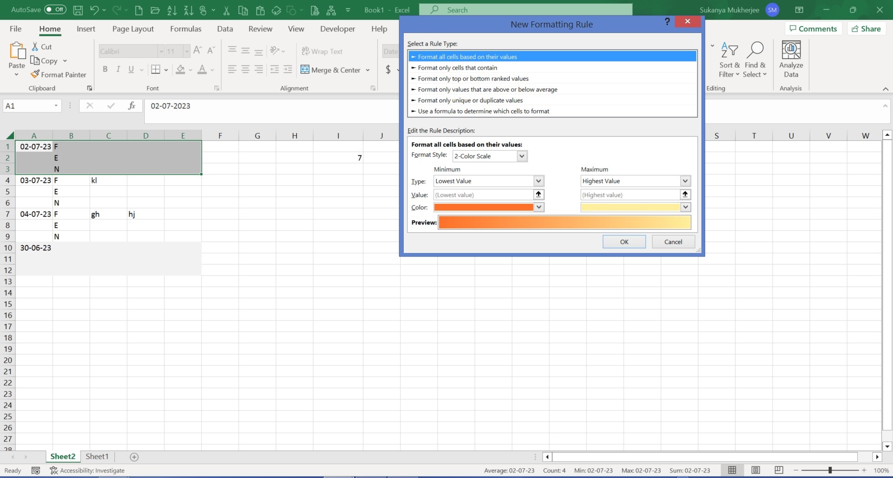Click the Undo arrow icon
The height and width of the screenshot is (478, 893).
[94, 10]
